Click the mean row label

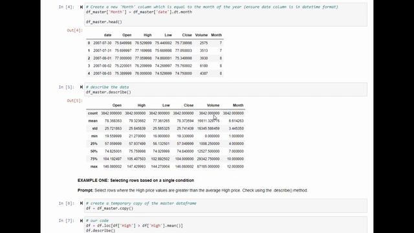click(x=93, y=121)
